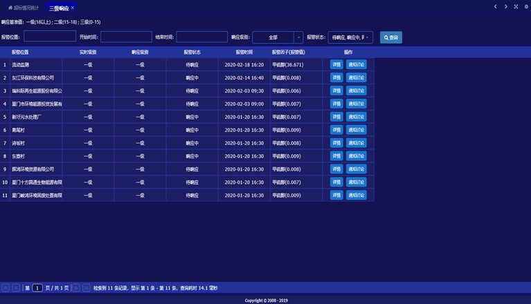
Task: Jump to the last page in pagination
Action: tap(87, 287)
